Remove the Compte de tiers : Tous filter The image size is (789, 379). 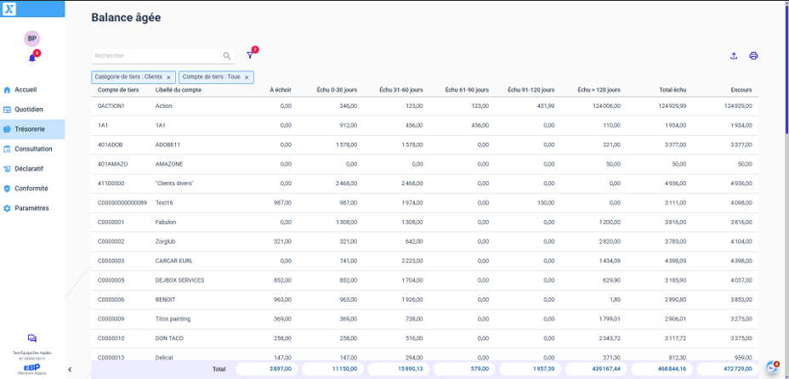tap(247, 77)
